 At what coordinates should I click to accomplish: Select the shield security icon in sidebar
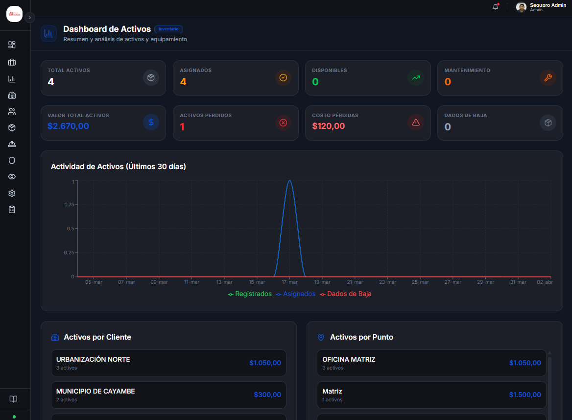pos(12,160)
